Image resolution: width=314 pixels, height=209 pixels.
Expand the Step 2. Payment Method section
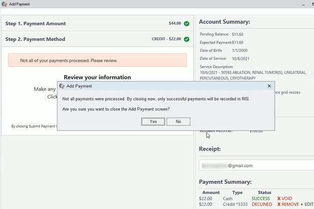point(36,39)
